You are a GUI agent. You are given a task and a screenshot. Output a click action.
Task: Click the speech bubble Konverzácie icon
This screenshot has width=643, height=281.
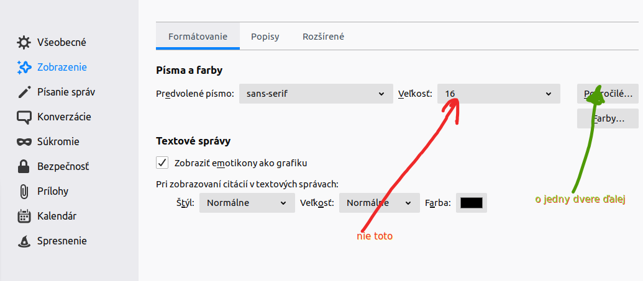pos(24,117)
